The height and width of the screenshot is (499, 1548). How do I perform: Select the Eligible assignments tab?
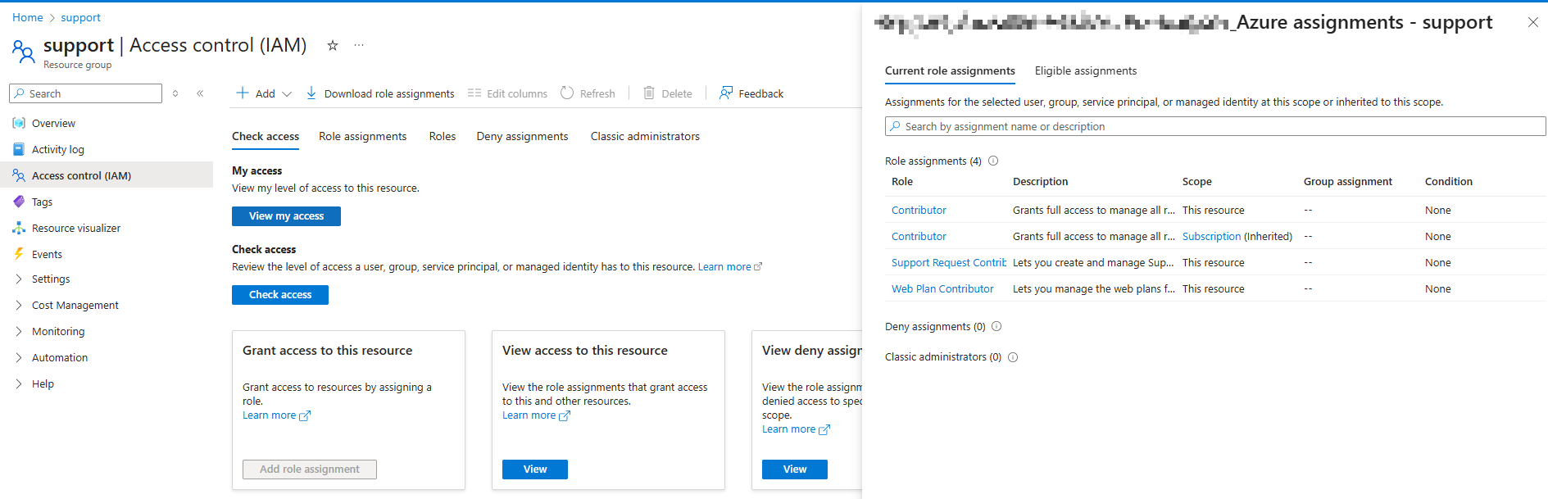point(1086,71)
